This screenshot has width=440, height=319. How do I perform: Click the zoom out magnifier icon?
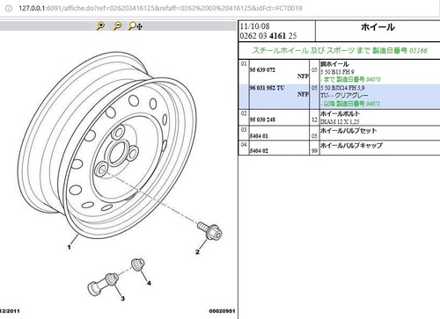117,26
